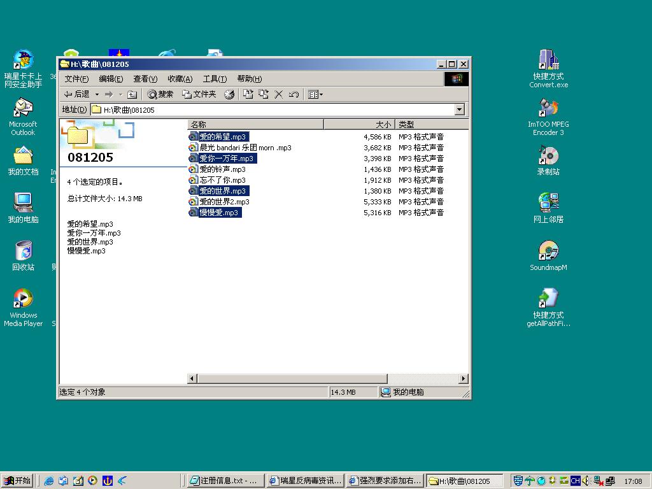This screenshot has width=652, height=489.
Task: Select the file 忘不了你.mp3
Action: point(222,180)
